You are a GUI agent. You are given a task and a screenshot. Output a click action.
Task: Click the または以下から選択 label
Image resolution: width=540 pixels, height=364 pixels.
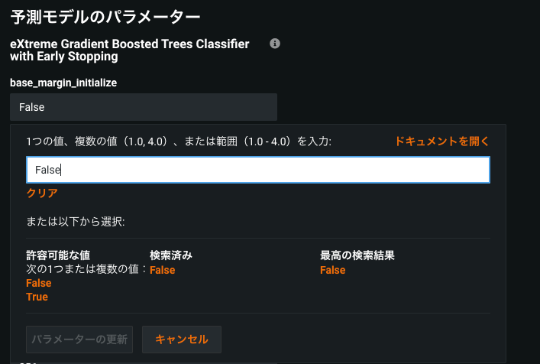point(76,222)
